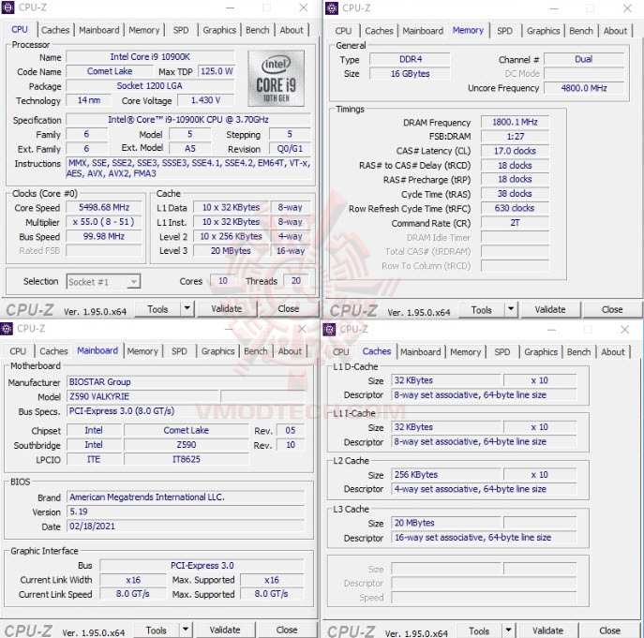Open Tools dropdown arrow in CPU window
The width and height of the screenshot is (644, 638).
tap(187, 308)
